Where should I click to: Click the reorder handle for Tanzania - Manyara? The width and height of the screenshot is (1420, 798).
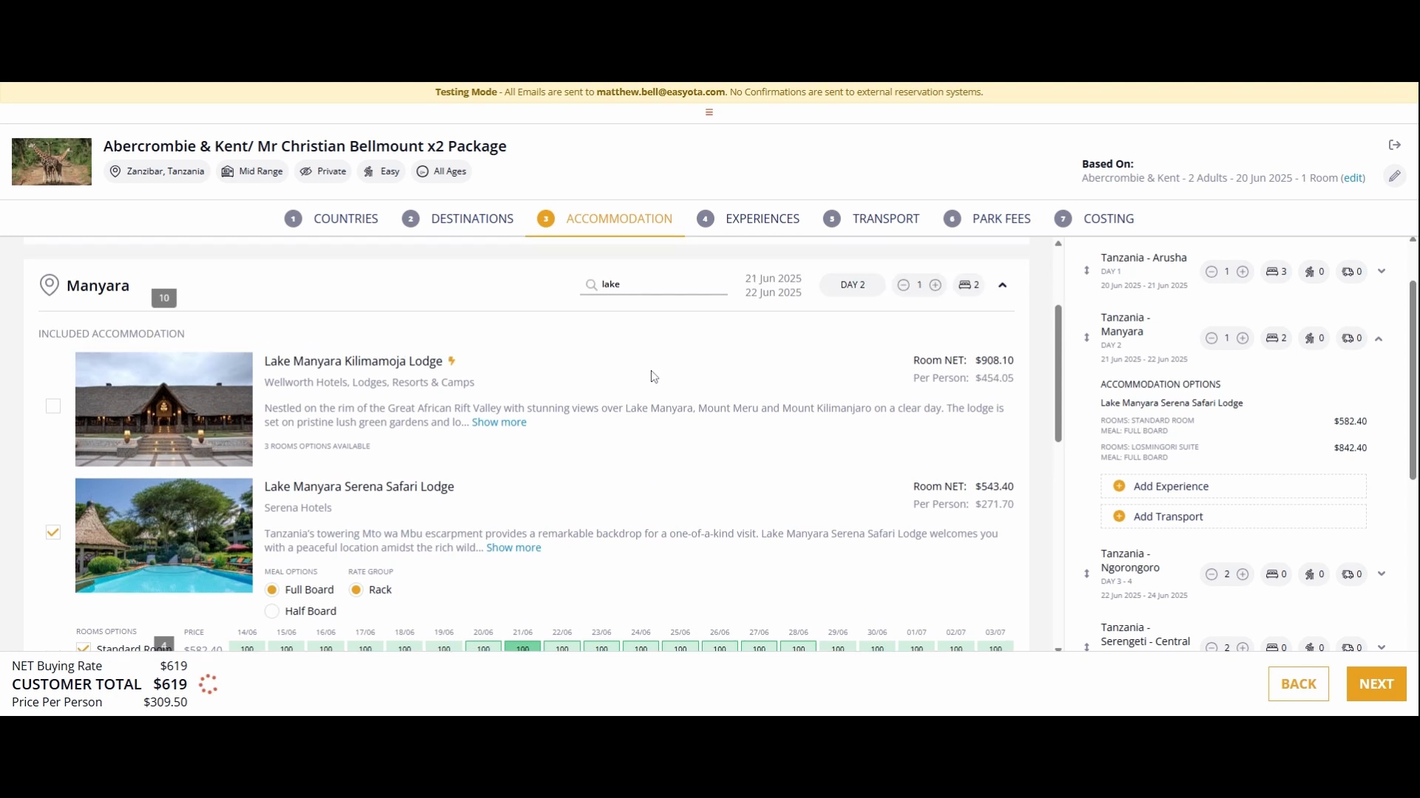pos(1086,338)
